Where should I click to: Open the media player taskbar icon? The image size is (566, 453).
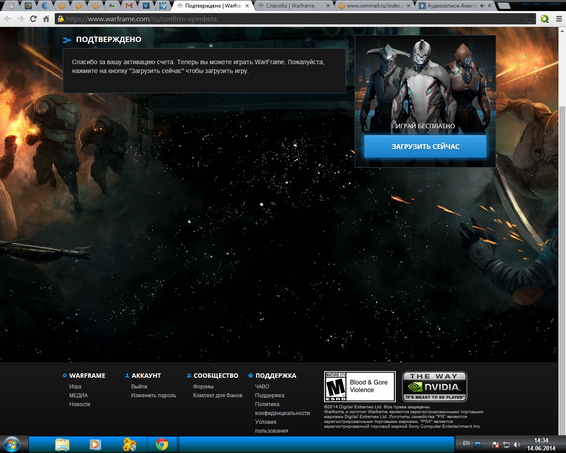coord(96,444)
